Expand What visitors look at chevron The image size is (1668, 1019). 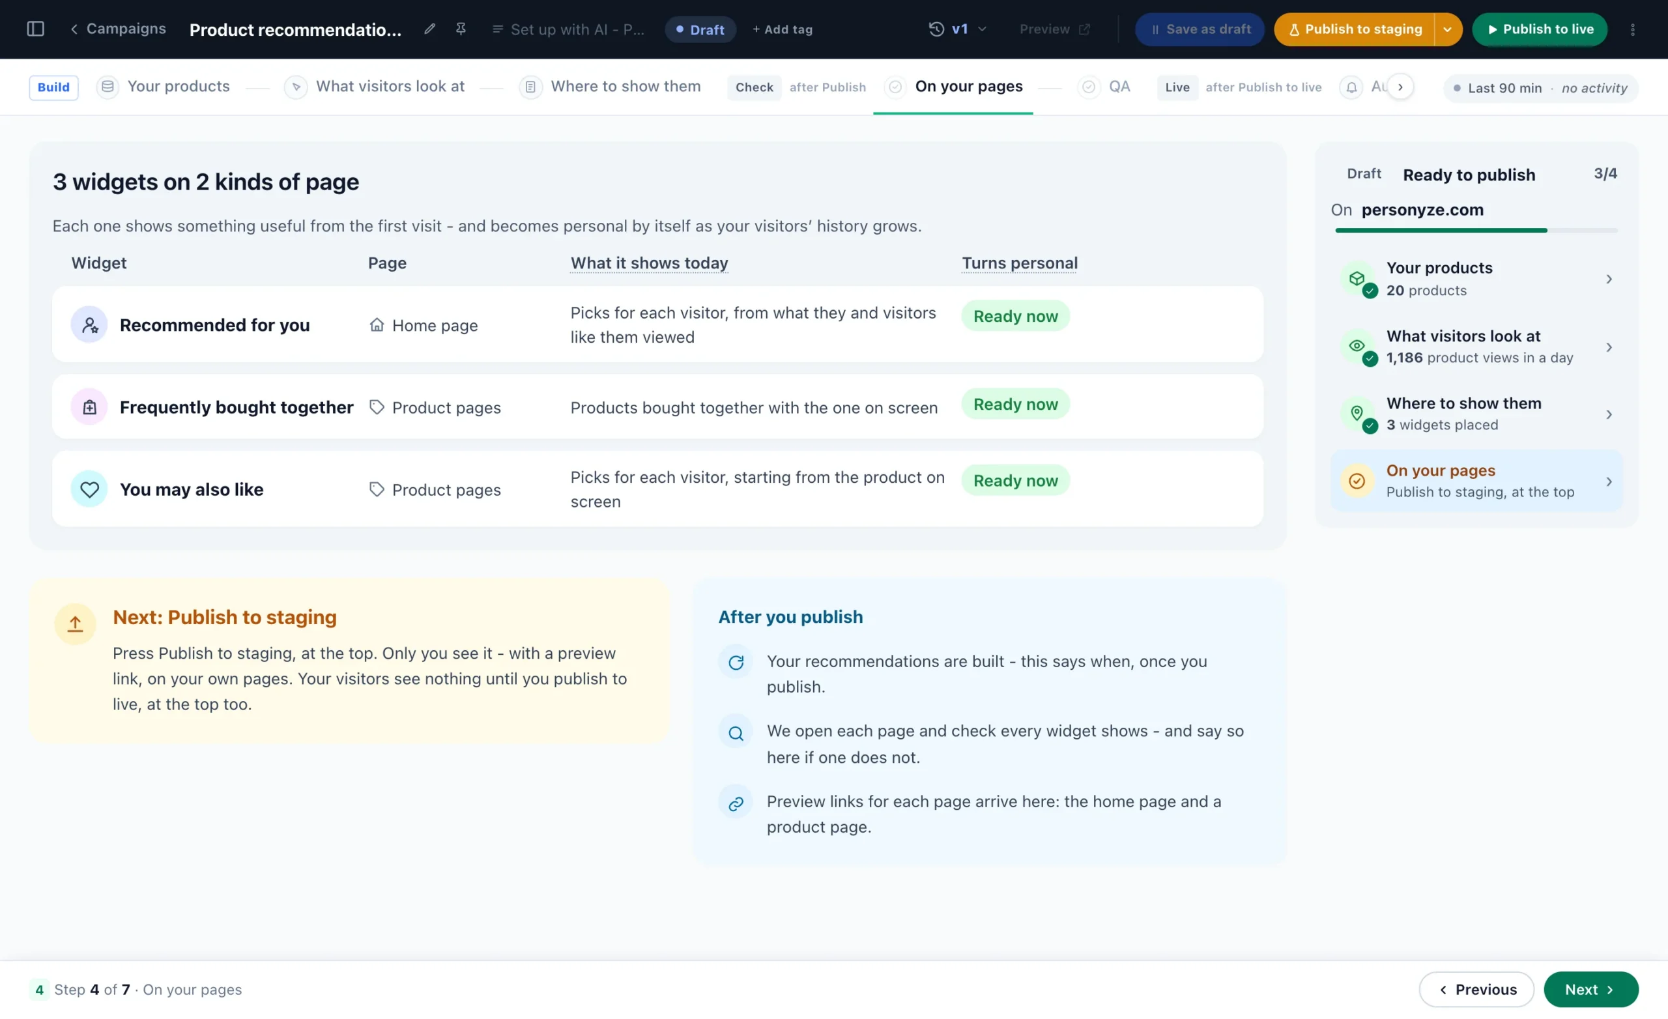point(1609,347)
